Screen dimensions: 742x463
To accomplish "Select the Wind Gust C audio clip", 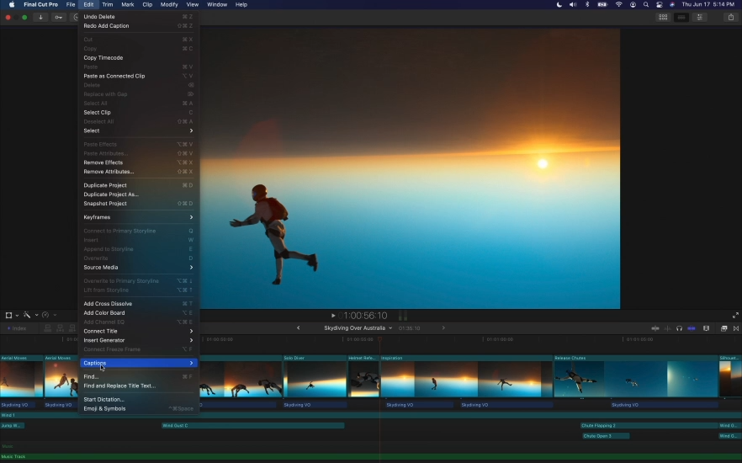I will click(x=252, y=426).
